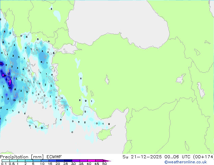Pick the purple 30–35 mm legend swatch
Image resolution: width=214 pixels, height=165 pixels.
(77, 161)
